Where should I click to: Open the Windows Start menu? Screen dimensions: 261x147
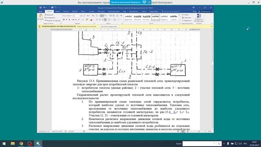click(4, 143)
